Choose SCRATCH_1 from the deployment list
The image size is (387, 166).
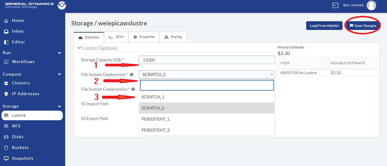coord(207,97)
